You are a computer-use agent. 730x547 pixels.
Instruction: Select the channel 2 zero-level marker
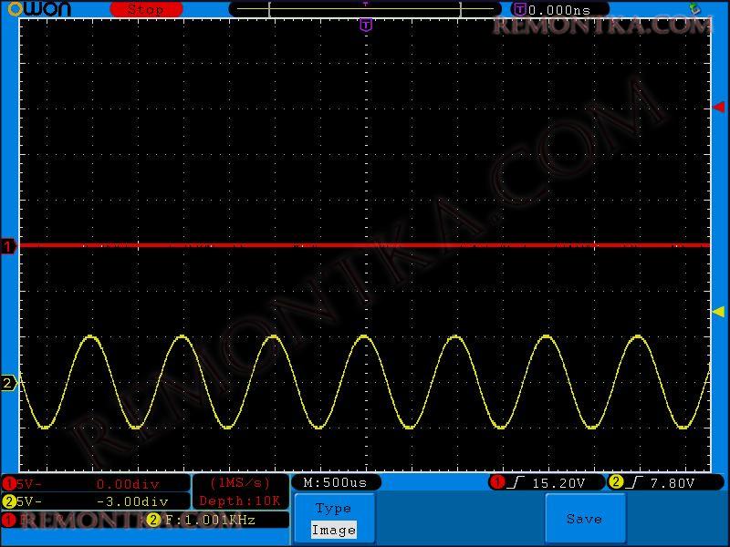click(x=8, y=383)
